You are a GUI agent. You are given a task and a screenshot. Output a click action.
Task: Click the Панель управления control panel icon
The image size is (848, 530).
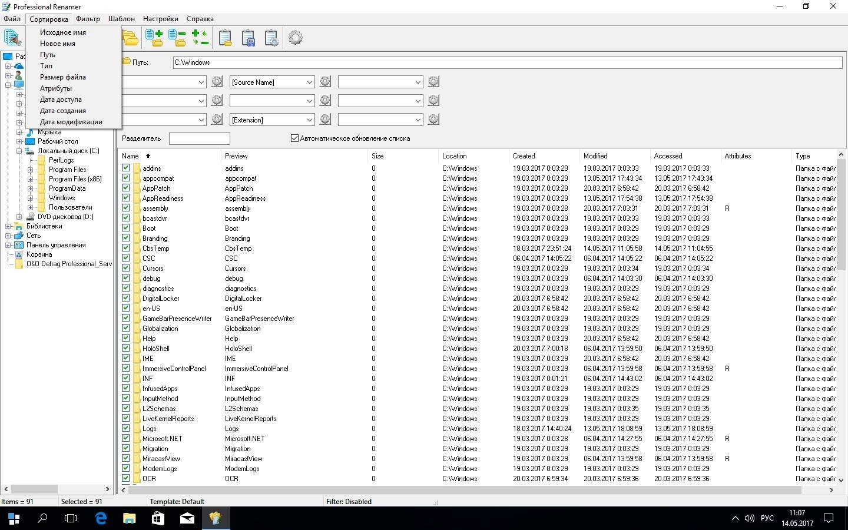point(19,245)
